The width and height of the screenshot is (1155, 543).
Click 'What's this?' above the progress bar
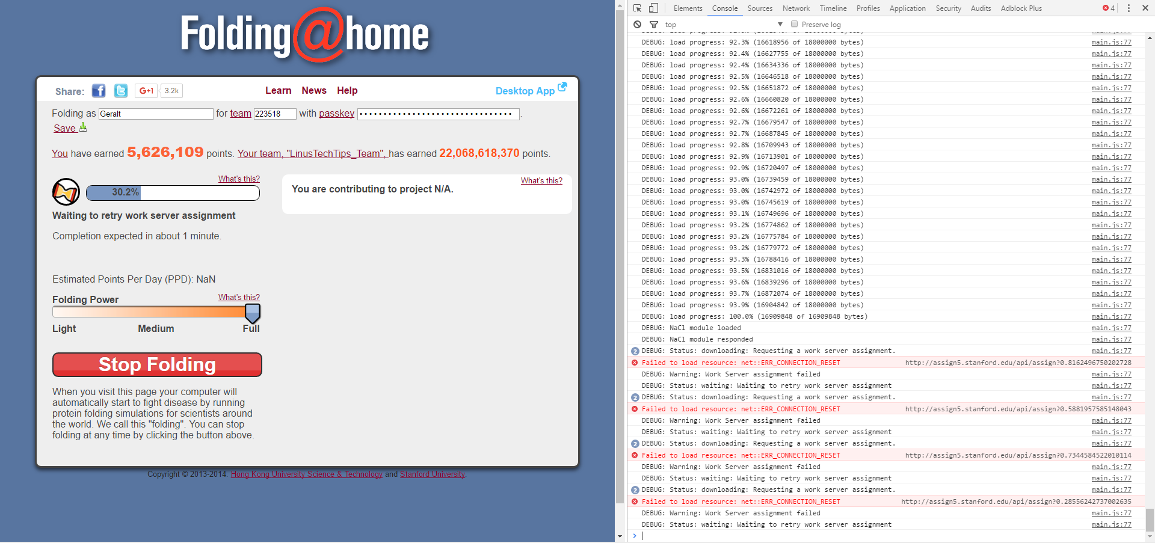pyautogui.click(x=239, y=179)
